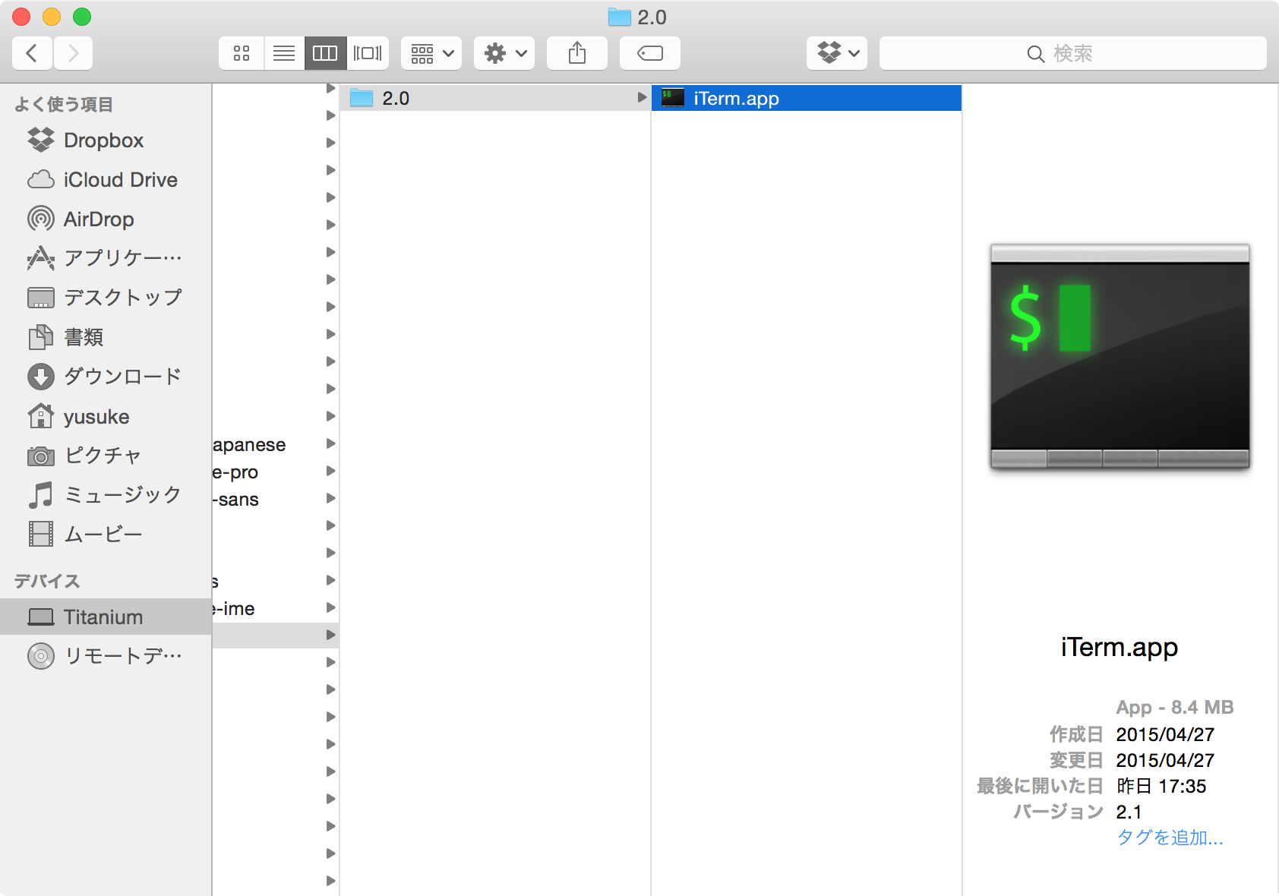Open the Arrange items dropdown
Viewport: 1279px width, 896px height.
[431, 53]
